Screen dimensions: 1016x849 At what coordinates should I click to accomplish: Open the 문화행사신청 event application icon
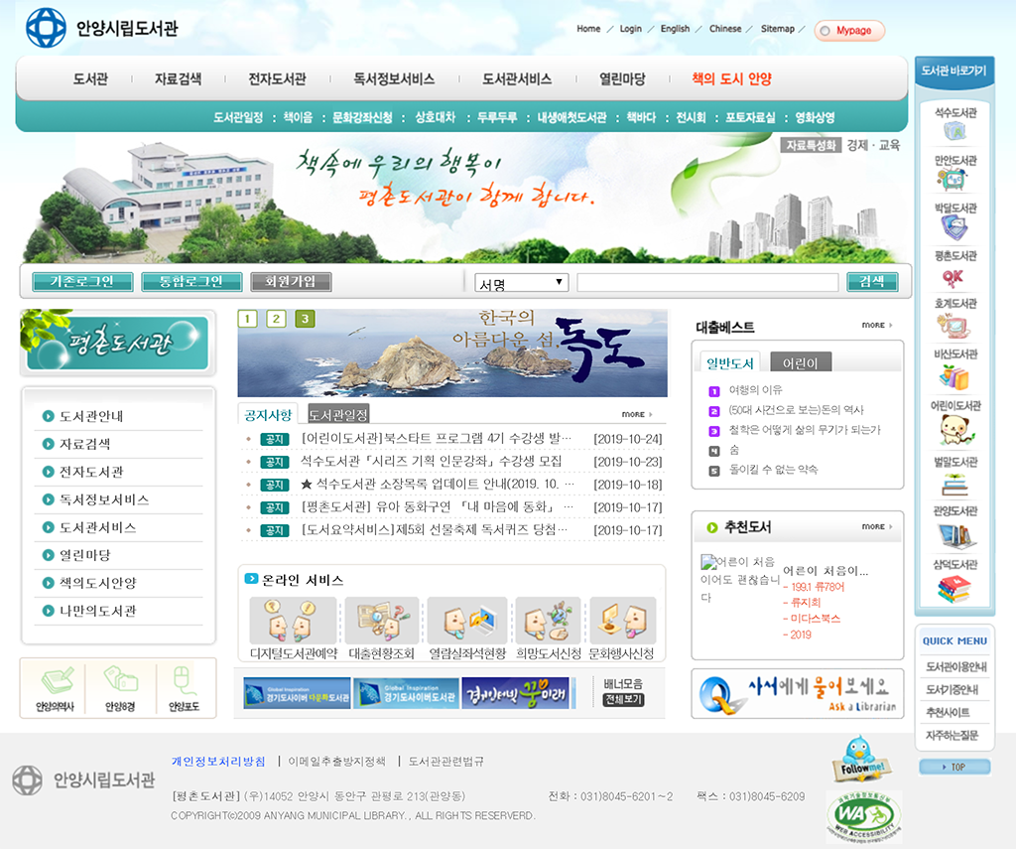(x=622, y=622)
